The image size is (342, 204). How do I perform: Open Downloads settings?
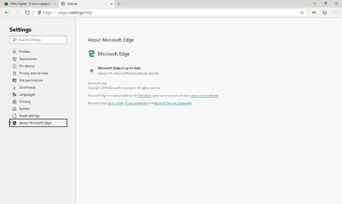[x=27, y=87]
